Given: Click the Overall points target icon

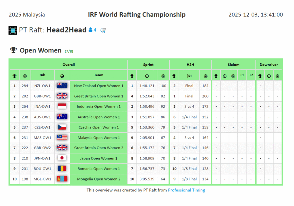Looking at the screenshot, I should coord(25,76).
